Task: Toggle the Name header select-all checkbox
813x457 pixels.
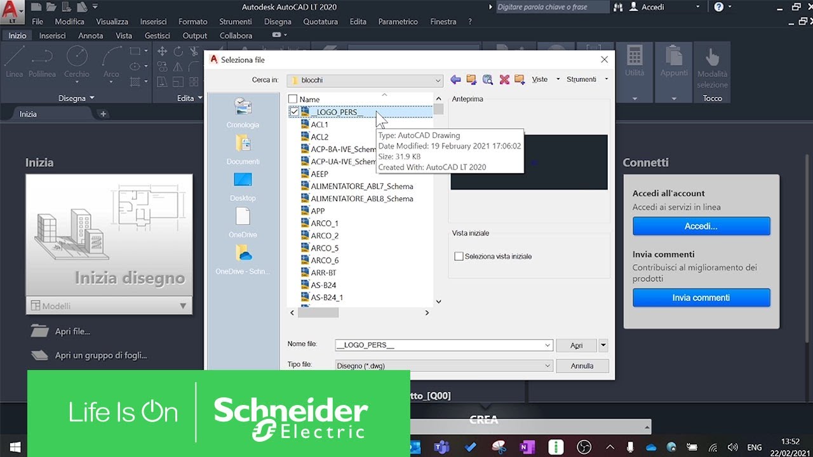Action: [293, 99]
